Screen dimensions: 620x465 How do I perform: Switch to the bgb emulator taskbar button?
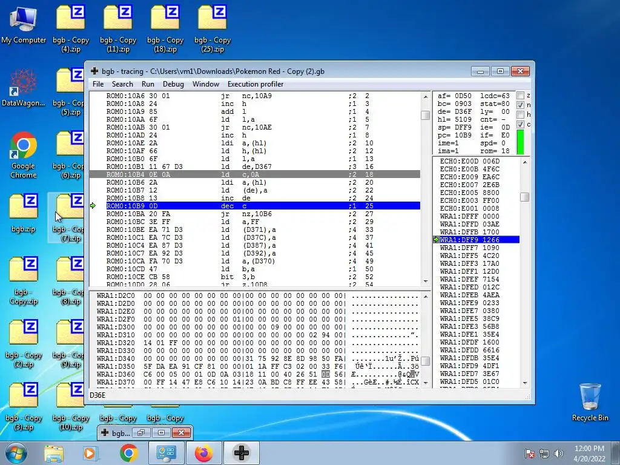[x=241, y=453]
